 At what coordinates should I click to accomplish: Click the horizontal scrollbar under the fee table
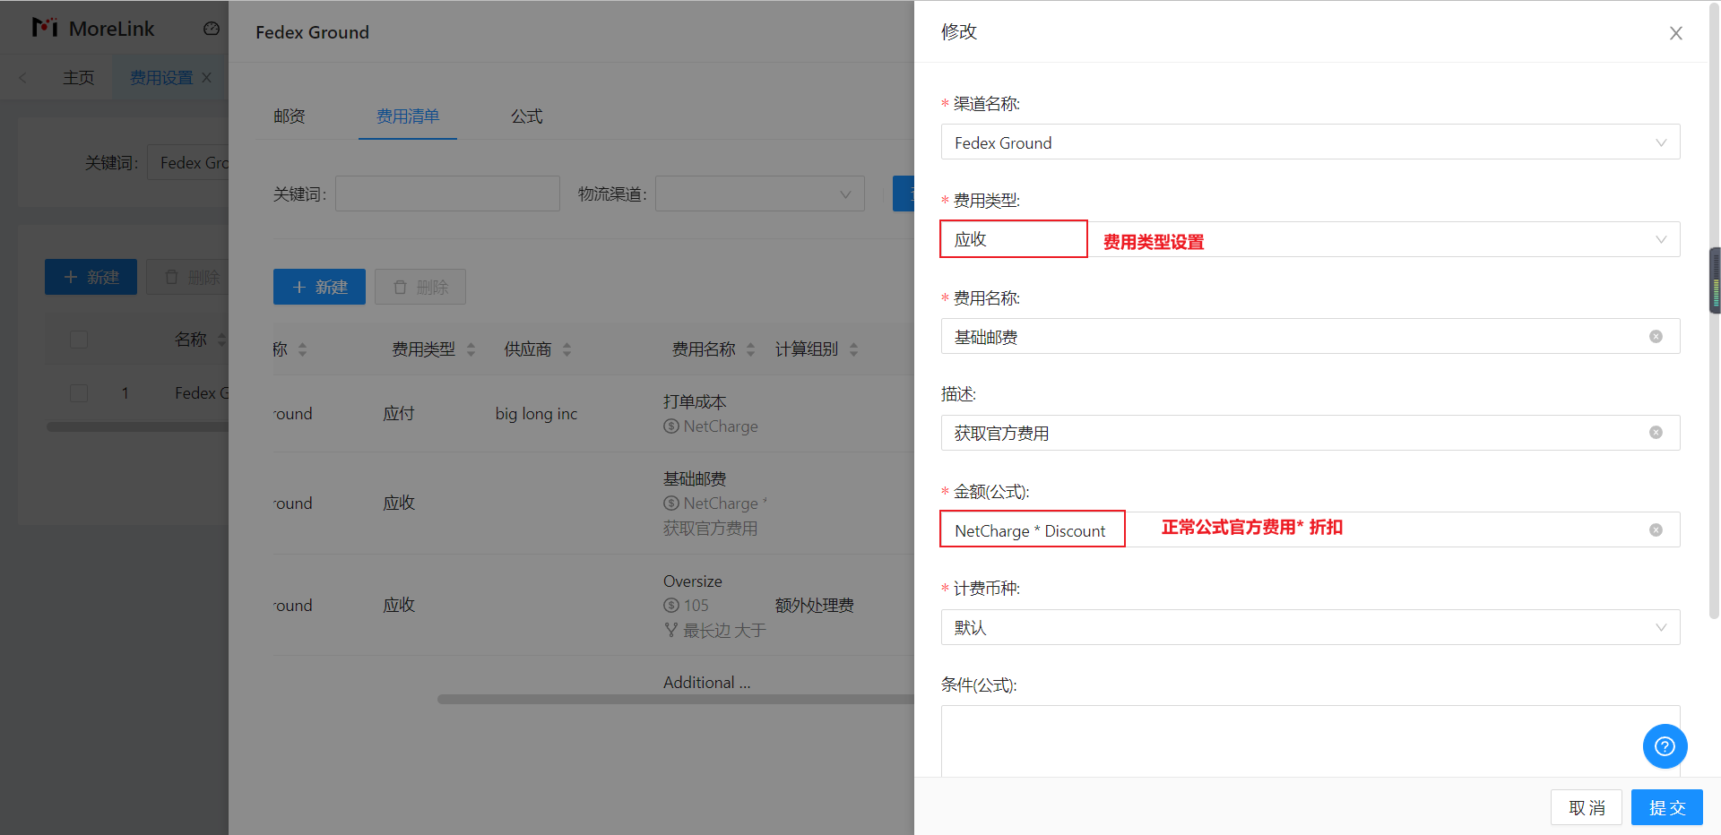[x=674, y=700]
